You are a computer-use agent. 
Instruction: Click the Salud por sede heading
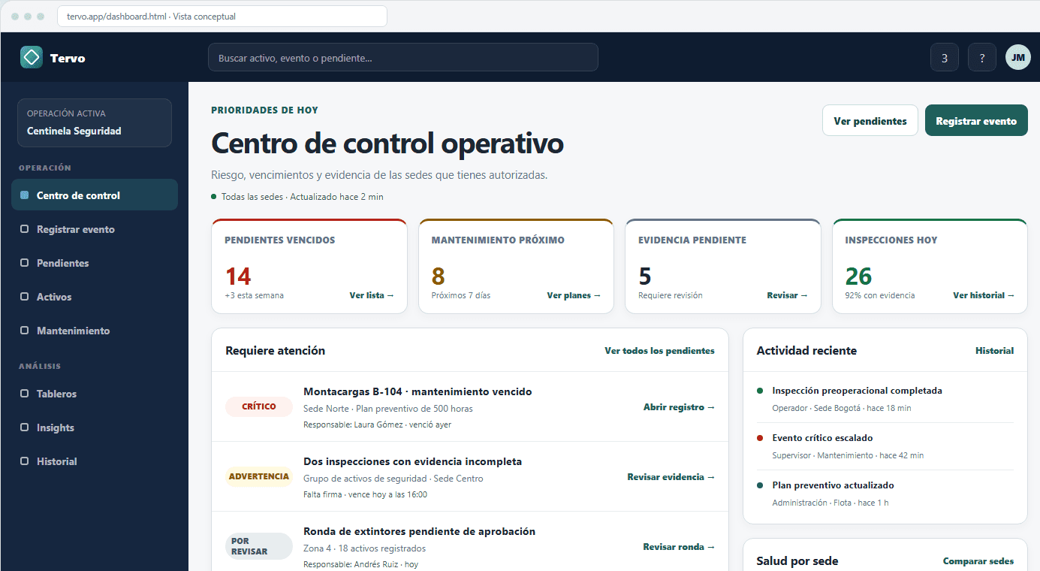coord(797,561)
